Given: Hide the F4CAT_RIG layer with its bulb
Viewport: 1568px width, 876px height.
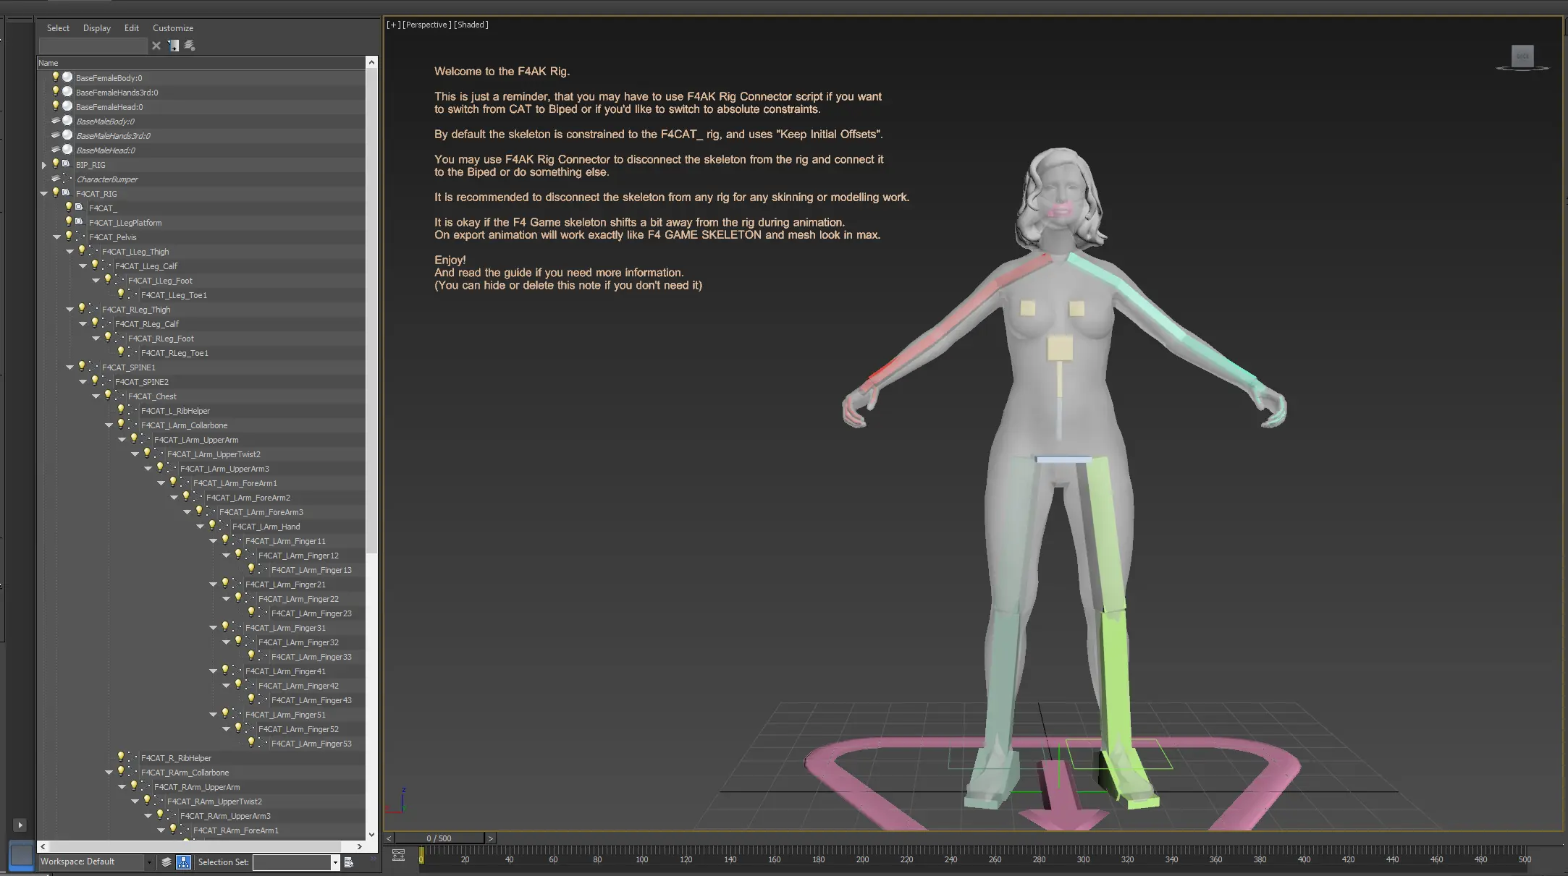Looking at the screenshot, I should point(56,193).
